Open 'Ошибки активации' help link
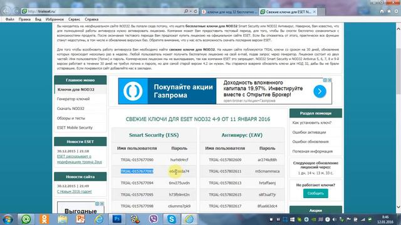401x225 pixels. [309, 132]
